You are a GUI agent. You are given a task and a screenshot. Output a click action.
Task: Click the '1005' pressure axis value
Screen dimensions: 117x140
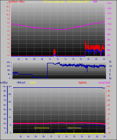pos(109,24)
